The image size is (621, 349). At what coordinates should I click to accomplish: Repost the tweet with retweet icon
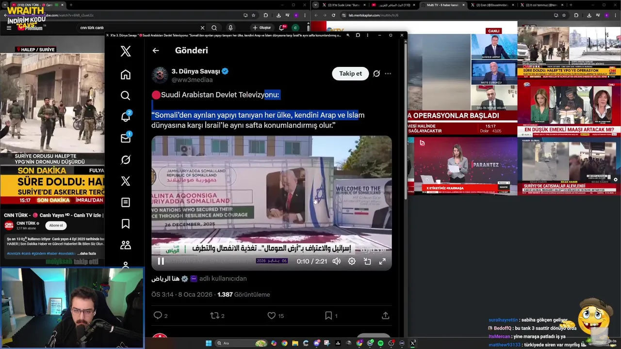[214, 316]
